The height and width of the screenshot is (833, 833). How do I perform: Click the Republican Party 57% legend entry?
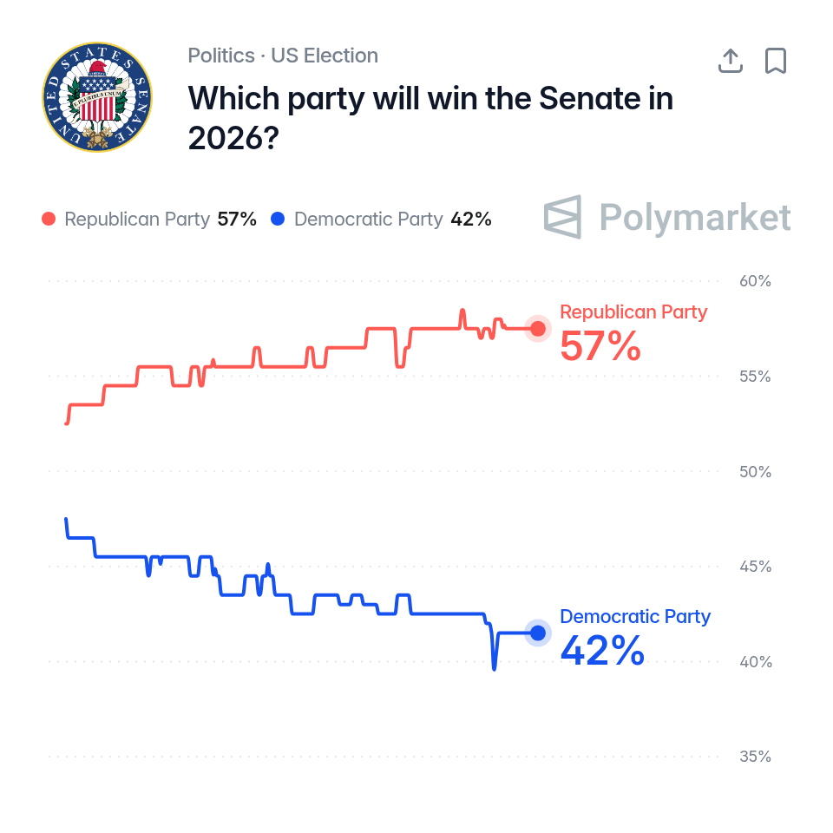tap(149, 219)
